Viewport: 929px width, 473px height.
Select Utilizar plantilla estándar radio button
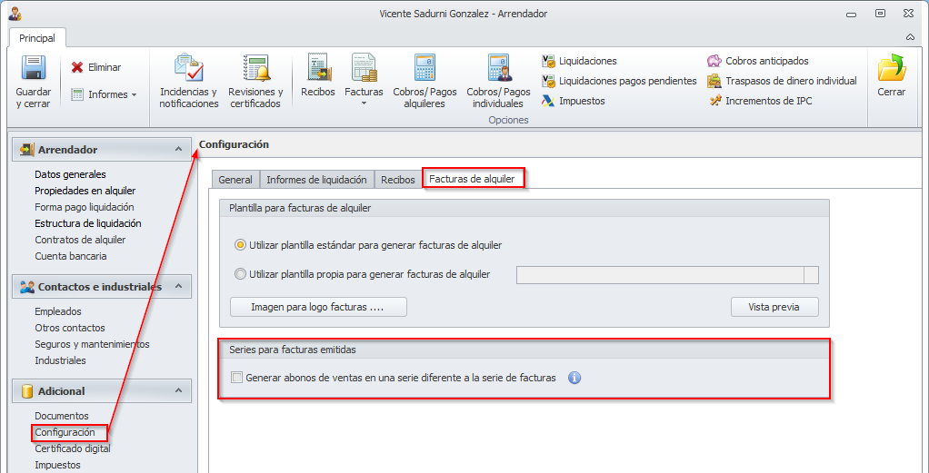pyautogui.click(x=240, y=244)
